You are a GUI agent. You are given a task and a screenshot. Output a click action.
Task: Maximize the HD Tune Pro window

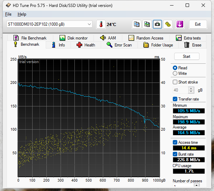[187, 5]
